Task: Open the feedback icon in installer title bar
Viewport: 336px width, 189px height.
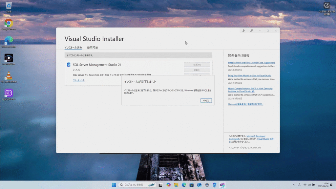Action: (x=252, y=31)
